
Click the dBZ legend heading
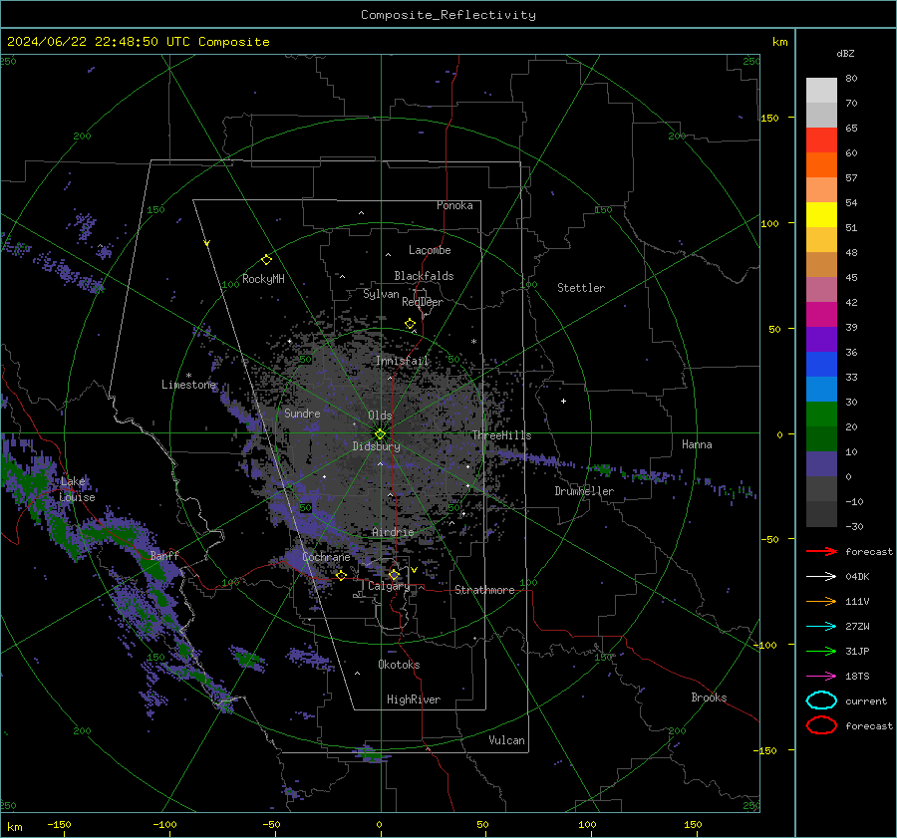click(x=845, y=53)
